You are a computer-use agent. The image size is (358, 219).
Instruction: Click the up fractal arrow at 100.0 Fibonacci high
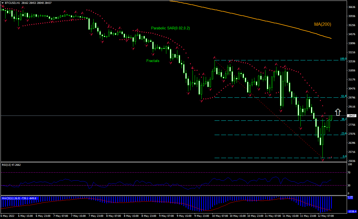point(215,57)
